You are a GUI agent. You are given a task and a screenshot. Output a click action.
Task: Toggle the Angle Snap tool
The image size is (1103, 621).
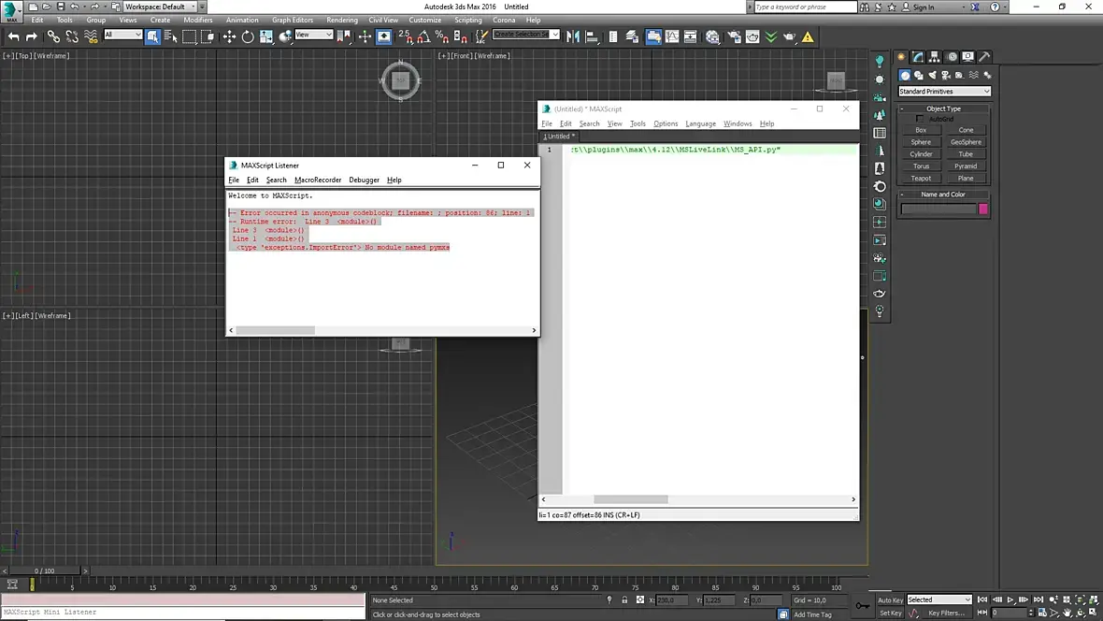423,36
